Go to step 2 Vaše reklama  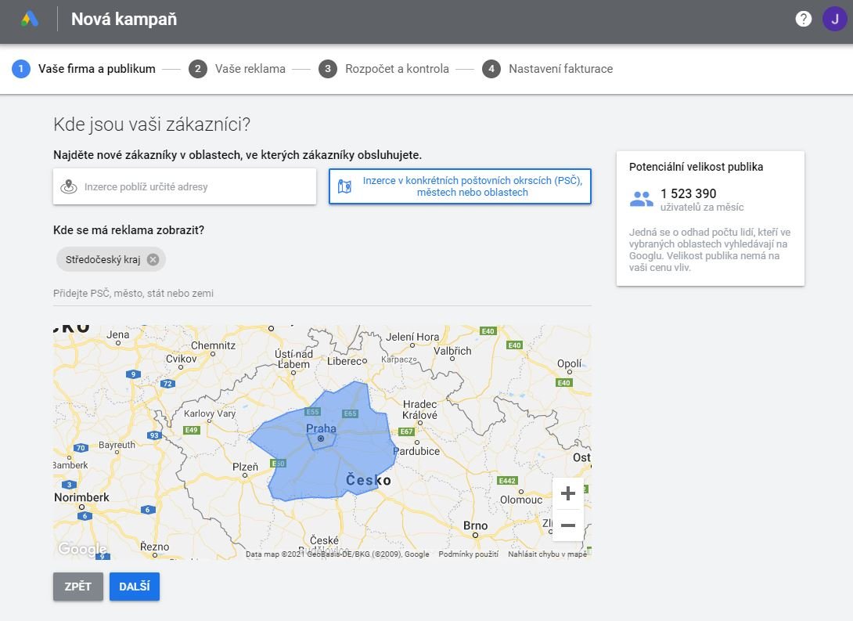(x=237, y=69)
